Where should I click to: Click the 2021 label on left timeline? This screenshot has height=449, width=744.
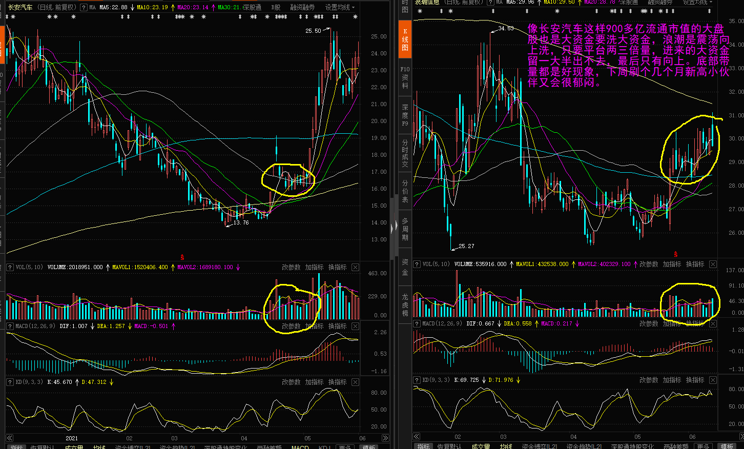tap(72, 438)
